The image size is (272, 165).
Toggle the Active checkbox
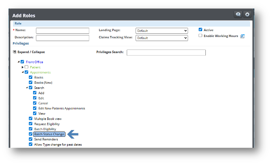point(201,30)
